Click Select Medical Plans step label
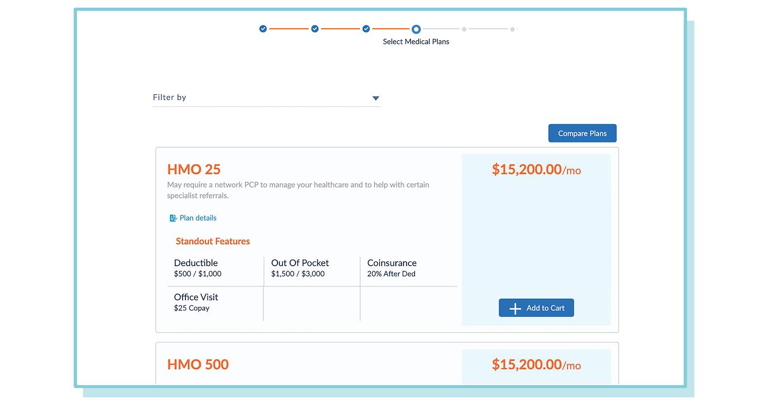The width and height of the screenshot is (779, 411). (416, 42)
